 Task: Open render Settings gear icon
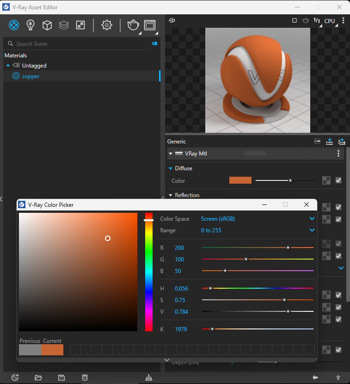point(107,25)
